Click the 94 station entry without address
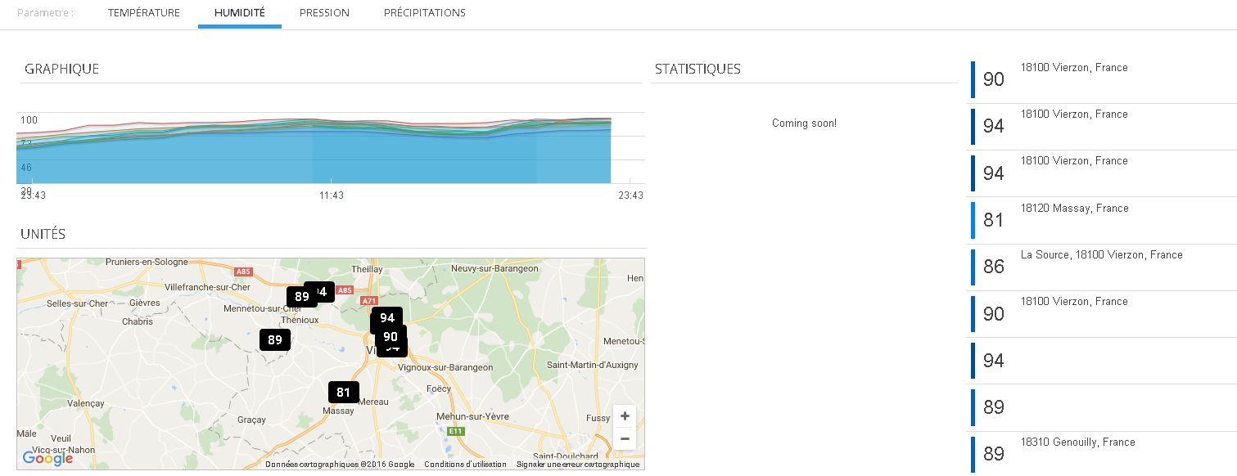Viewport: 1237px width, 476px height. (x=994, y=361)
